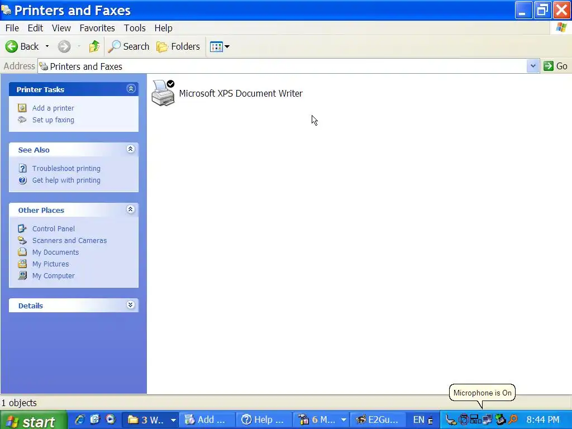The width and height of the screenshot is (572, 429).
Task: Click the Scanners and Cameras icon
Action: point(22,240)
